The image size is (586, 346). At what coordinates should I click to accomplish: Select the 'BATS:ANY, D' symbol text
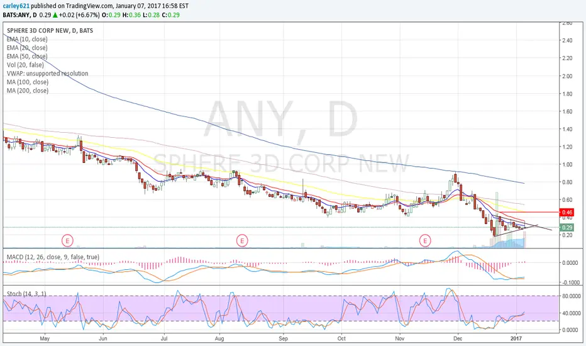tap(20, 15)
